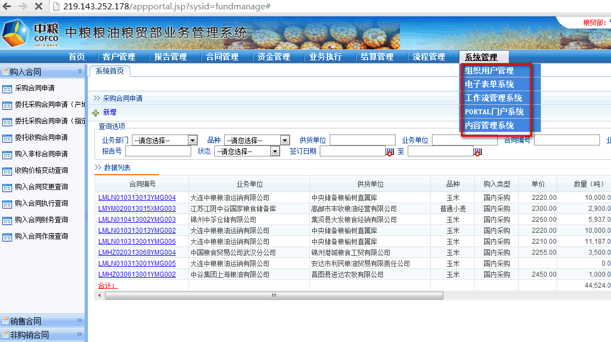This screenshot has width=611, height=342.
Task: Click icon beside 购入合同执行查询
Action: coord(7,205)
